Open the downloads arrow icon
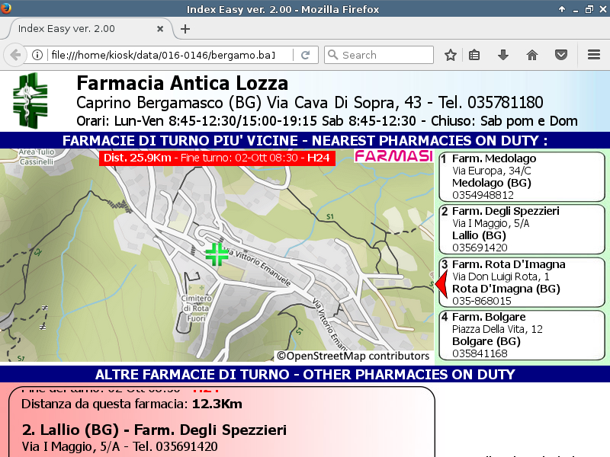 click(x=503, y=55)
